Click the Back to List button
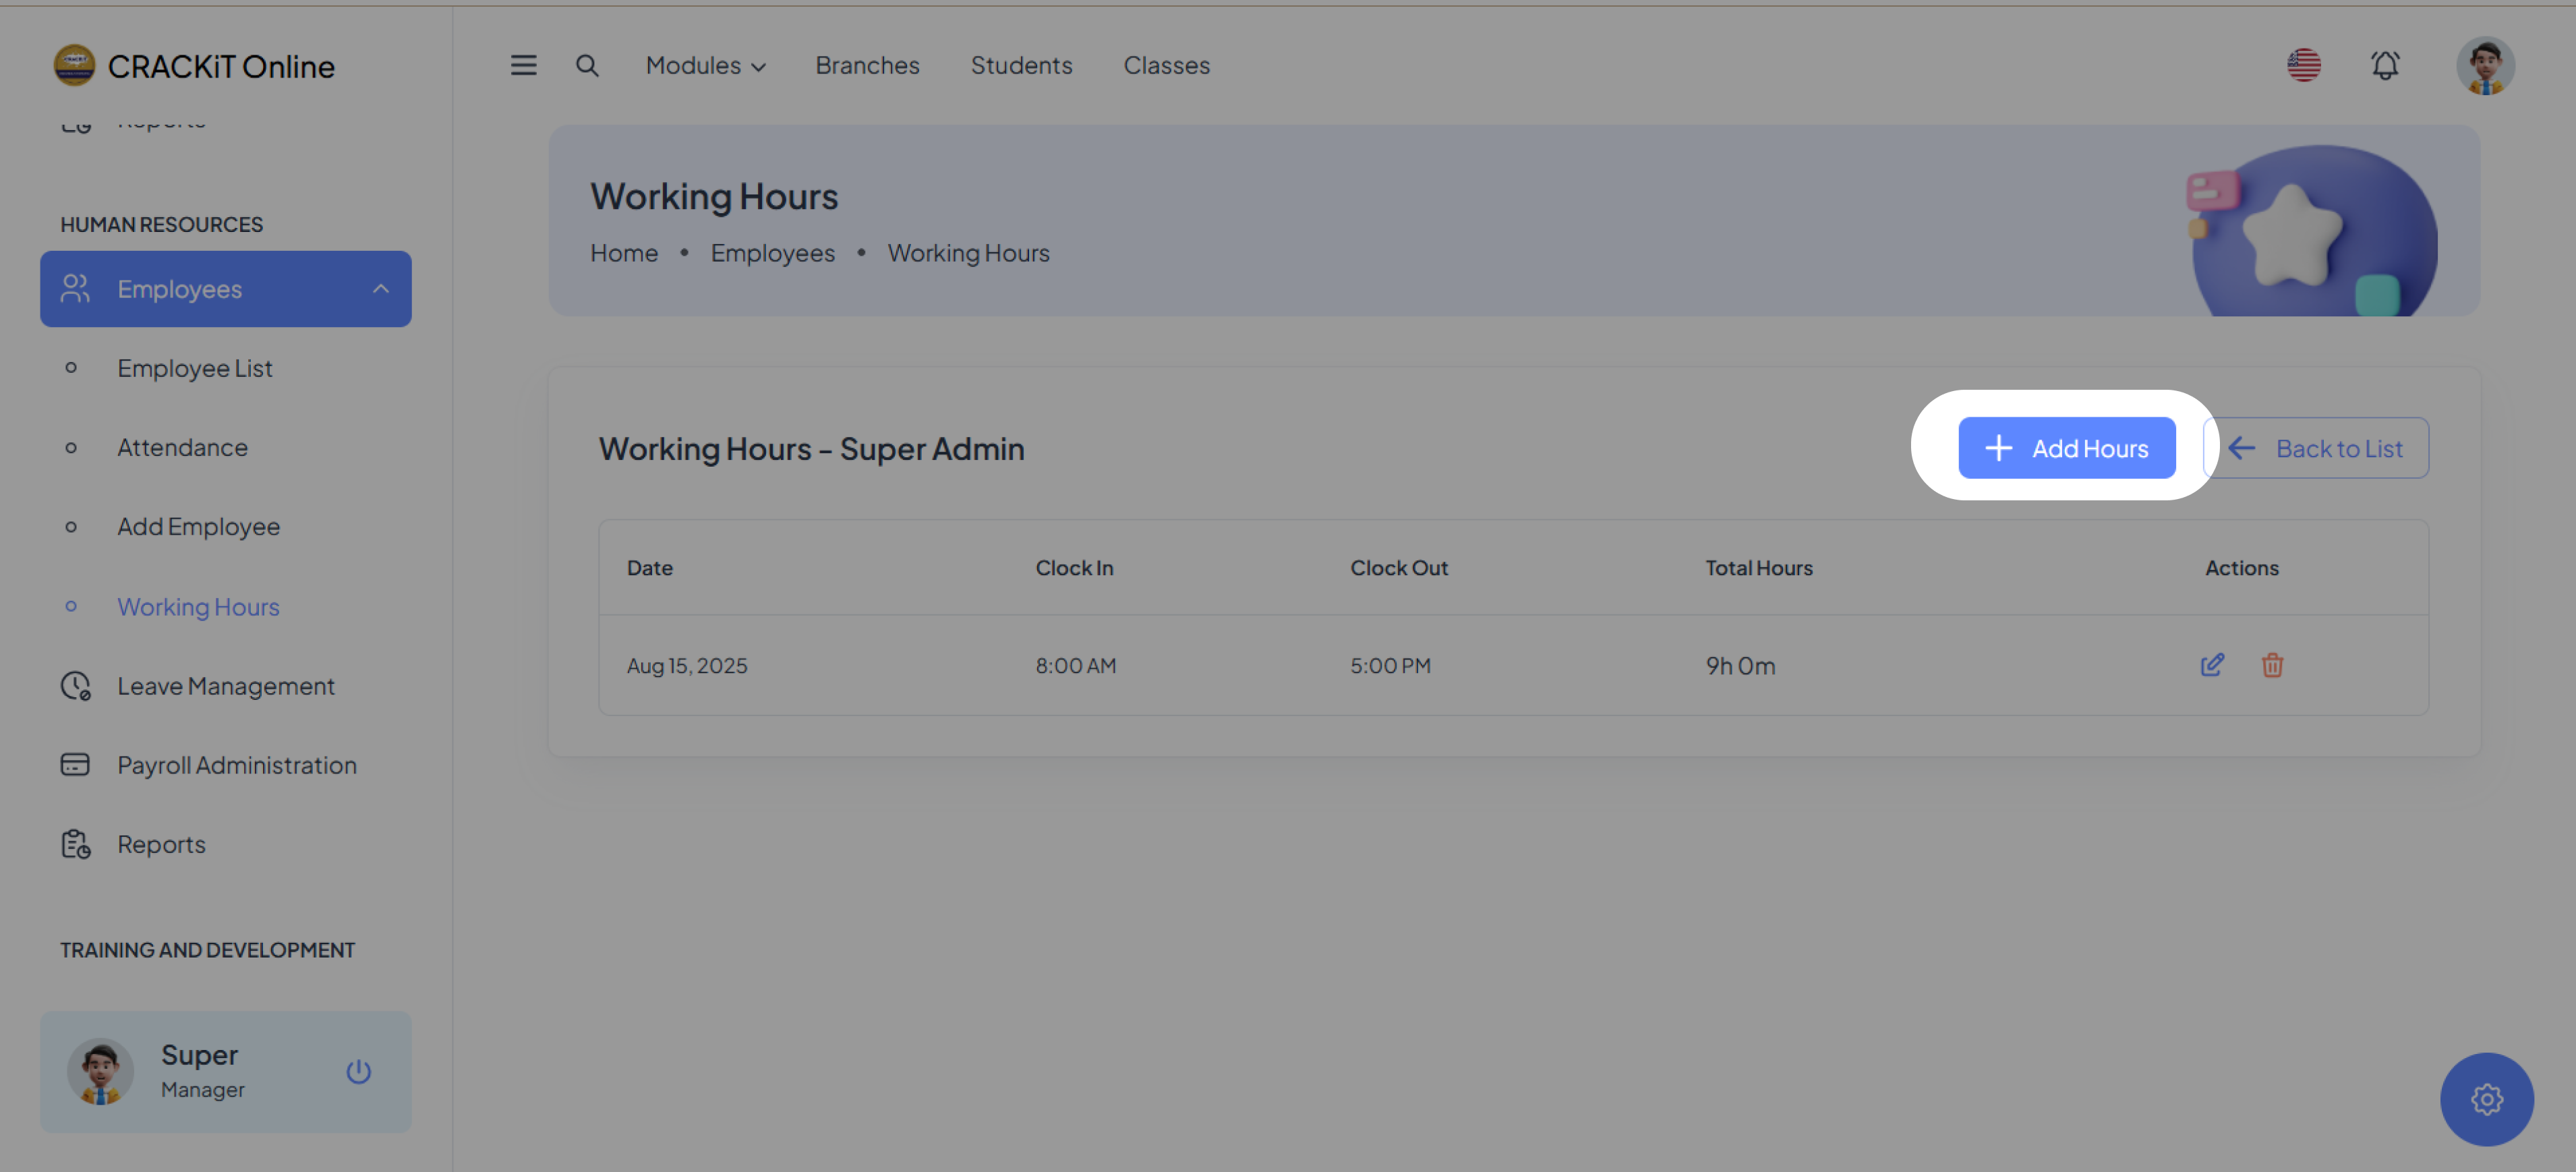 tap(2316, 448)
